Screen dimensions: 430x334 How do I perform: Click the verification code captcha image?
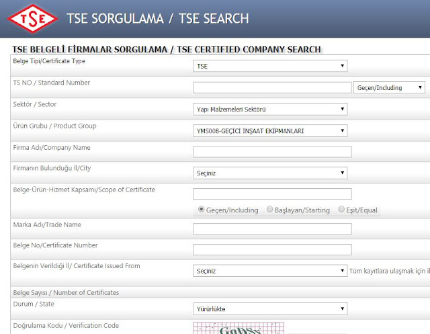tap(239, 328)
